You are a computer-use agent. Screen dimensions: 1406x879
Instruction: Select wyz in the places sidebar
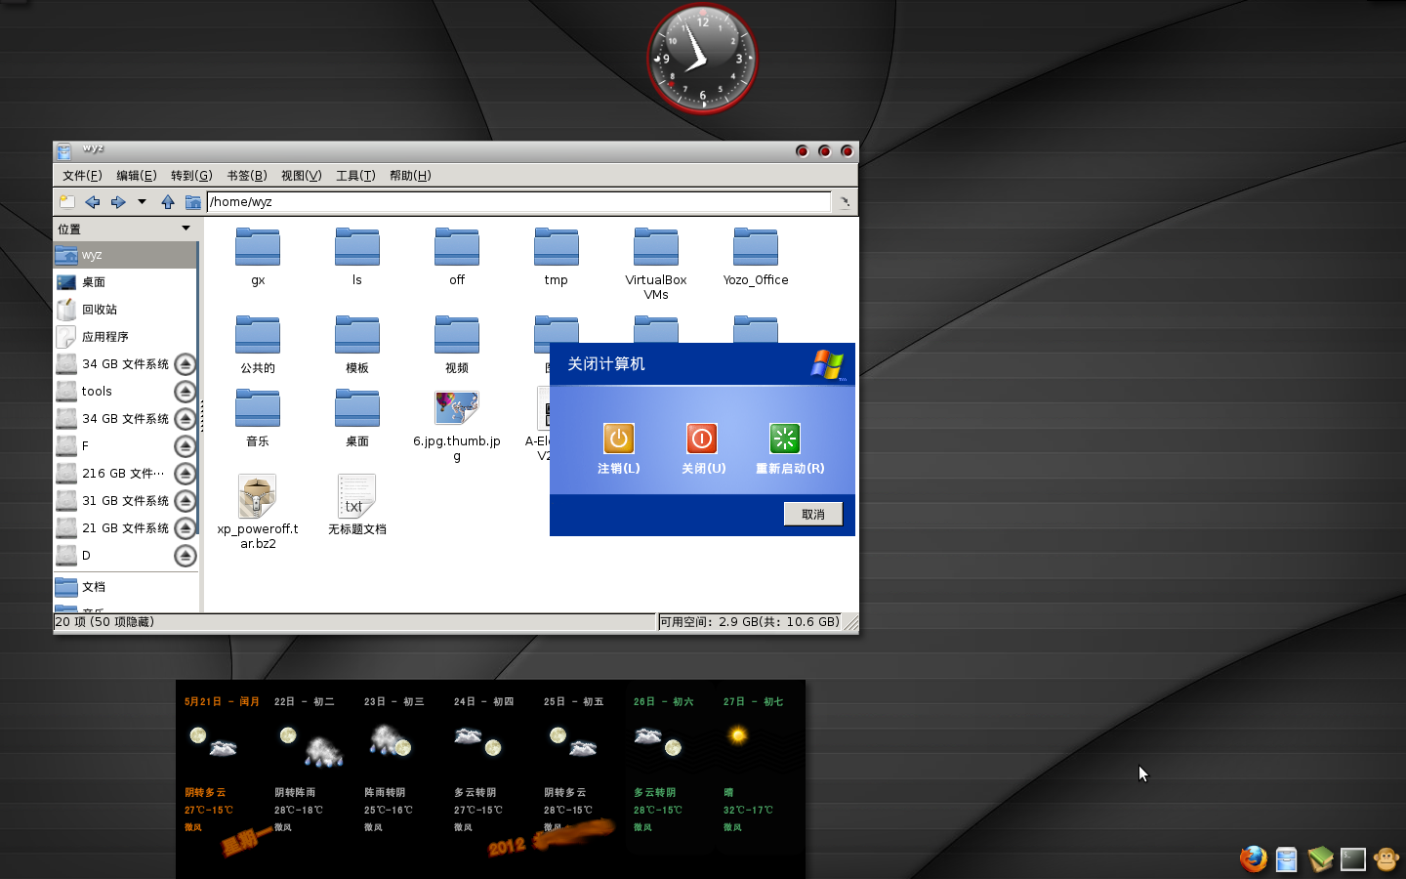(x=126, y=255)
